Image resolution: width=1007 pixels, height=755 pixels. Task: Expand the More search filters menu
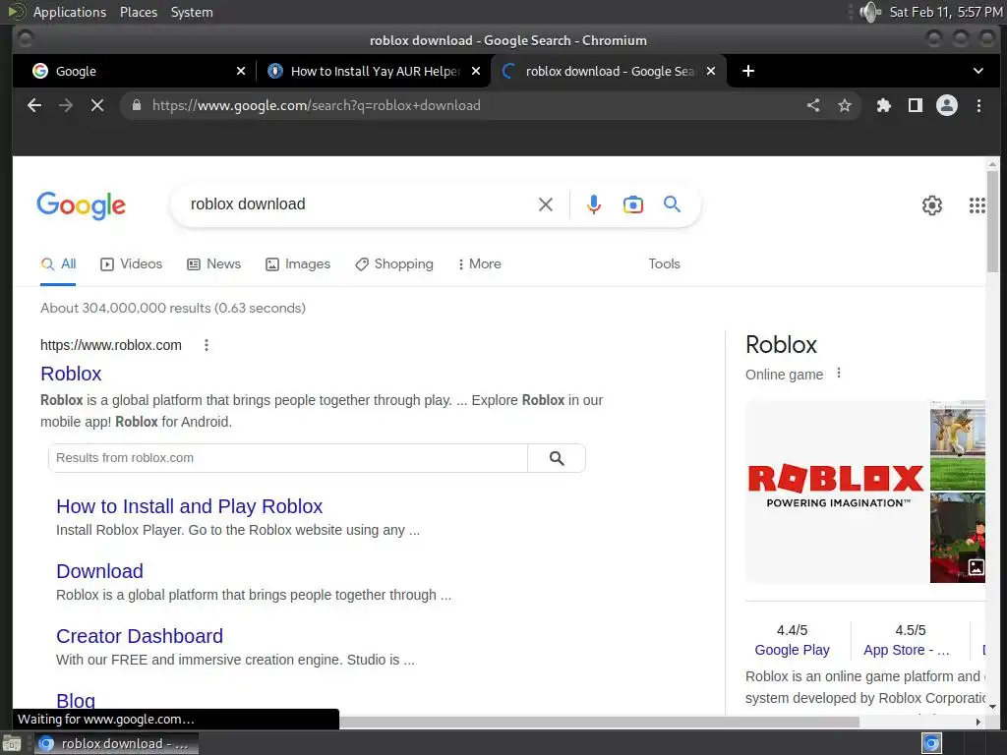[480, 263]
